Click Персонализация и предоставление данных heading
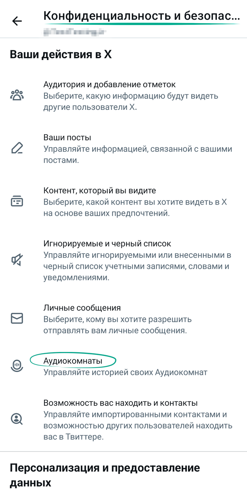The width and height of the screenshot is (247, 503). coord(105,475)
